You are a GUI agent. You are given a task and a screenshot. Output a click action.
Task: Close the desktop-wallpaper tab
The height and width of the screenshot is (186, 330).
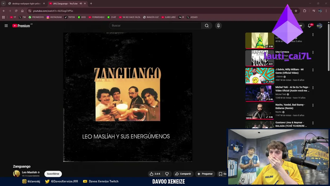[44, 3]
